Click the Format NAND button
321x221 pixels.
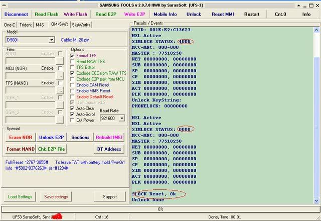(21, 149)
